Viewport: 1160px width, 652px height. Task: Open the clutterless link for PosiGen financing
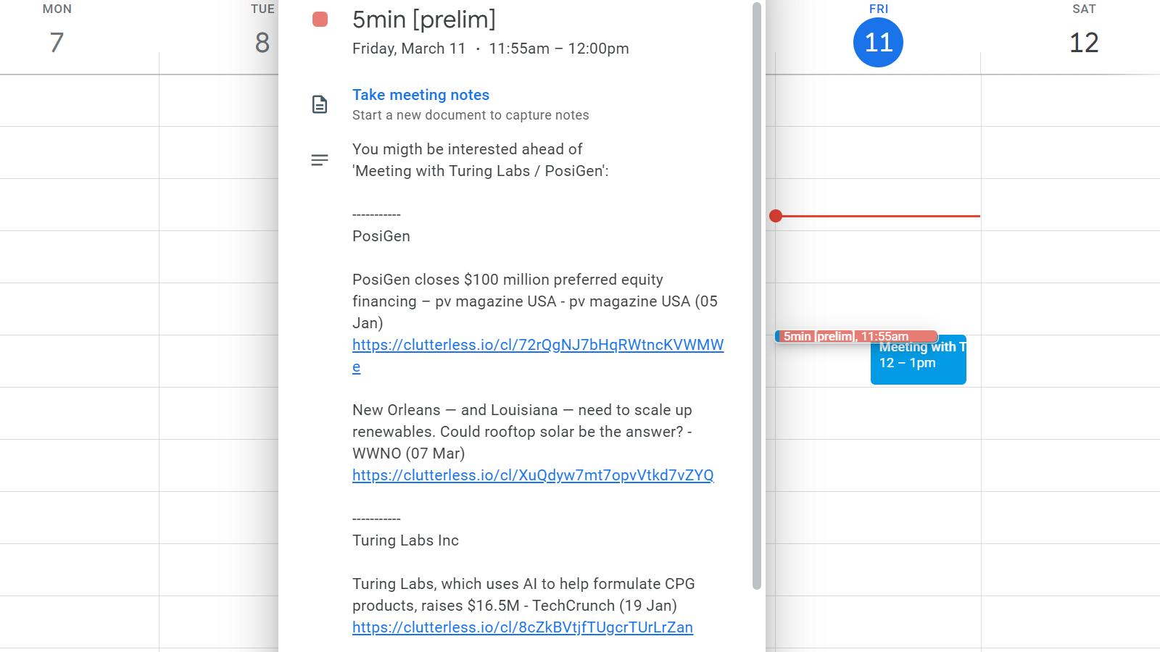(x=538, y=356)
